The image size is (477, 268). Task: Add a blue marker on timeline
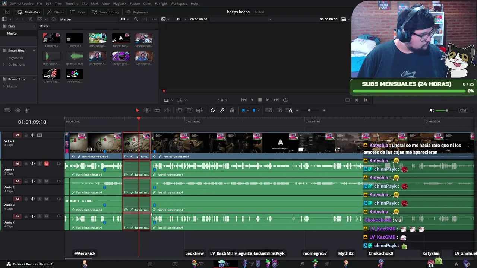coord(254,111)
